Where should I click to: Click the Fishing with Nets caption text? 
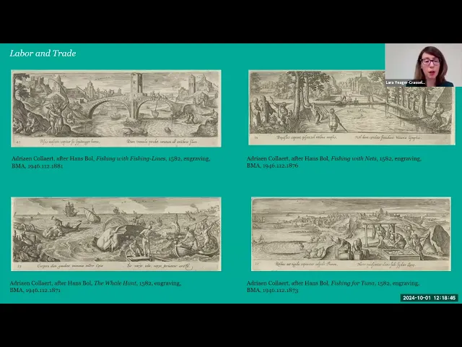click(x=334, y=162)
